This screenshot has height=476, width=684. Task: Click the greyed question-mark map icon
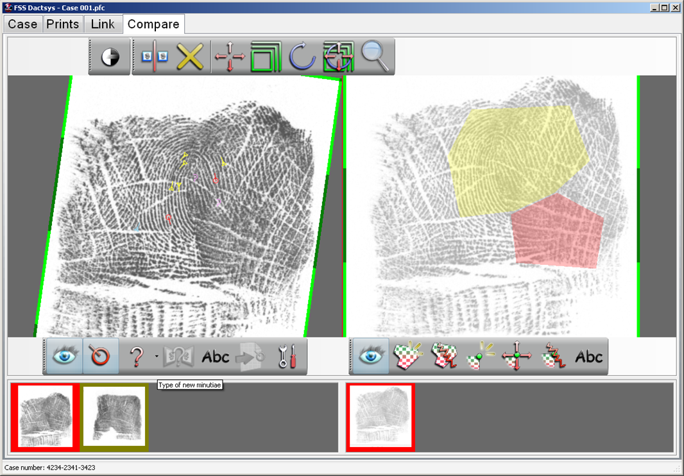pyautogui.click(x=178, y=357)
